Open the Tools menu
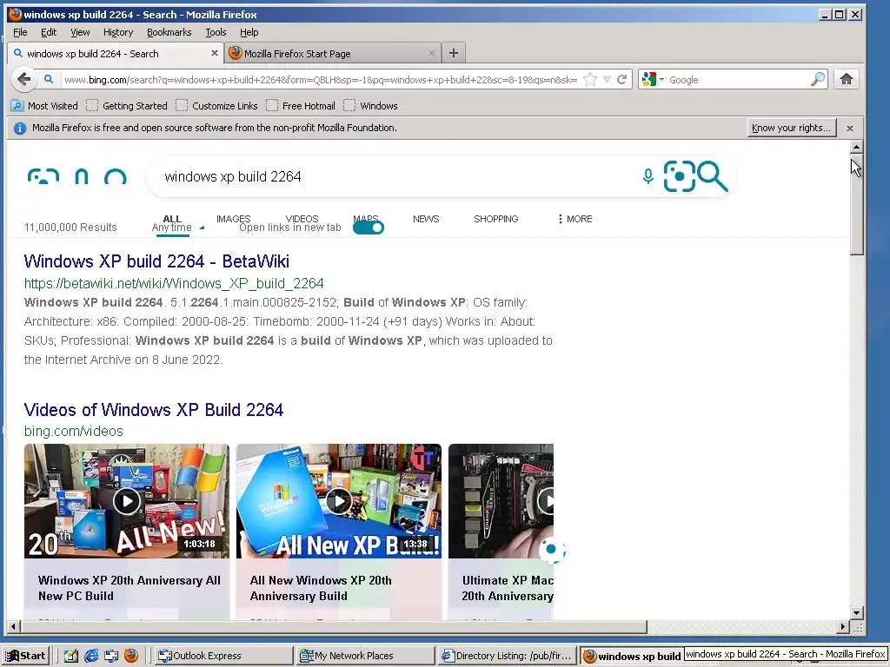The height and width of the screenshot is (667, 890). point(216,32)
